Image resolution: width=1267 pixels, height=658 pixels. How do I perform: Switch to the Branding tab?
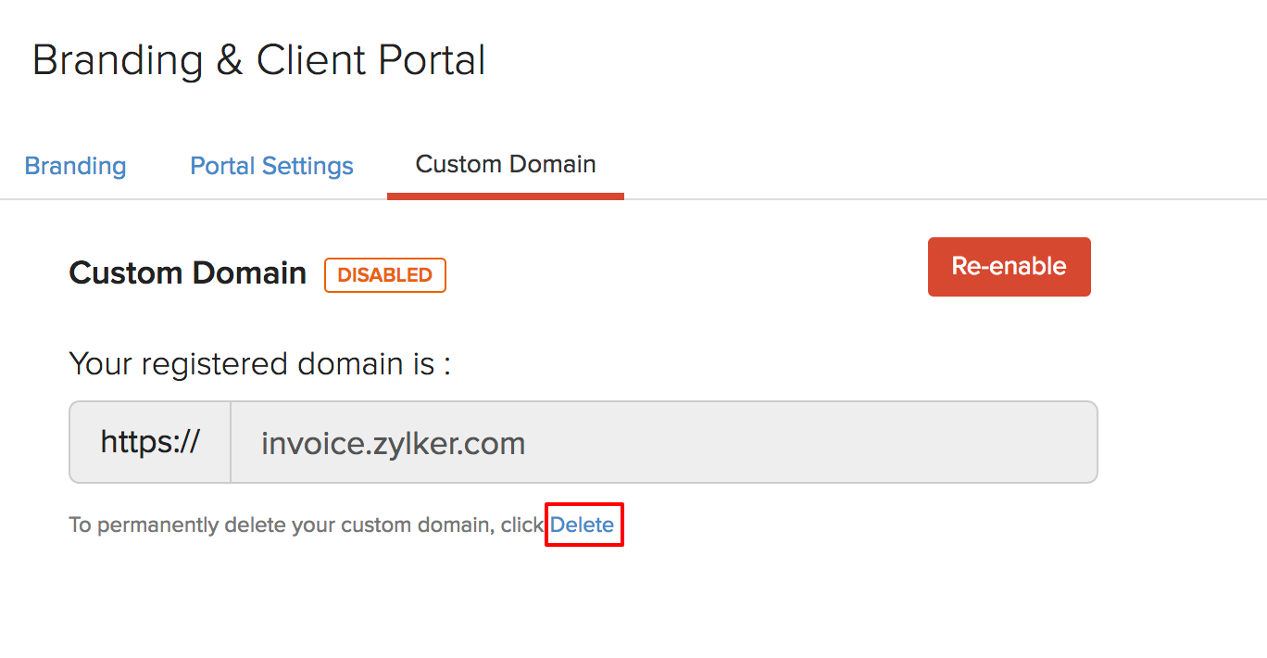click(x=75, y=166)
